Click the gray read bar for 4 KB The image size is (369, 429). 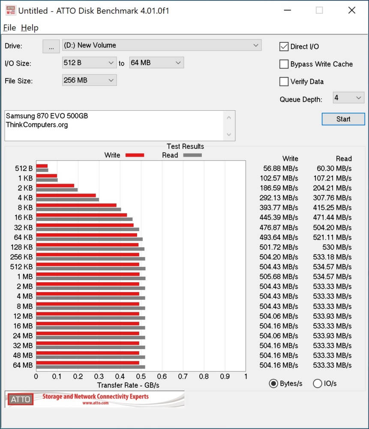[68, 200]
